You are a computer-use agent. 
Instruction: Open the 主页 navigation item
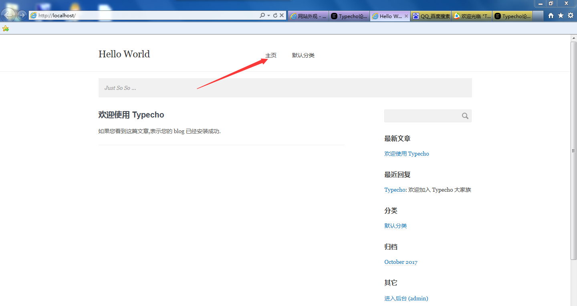271,55
